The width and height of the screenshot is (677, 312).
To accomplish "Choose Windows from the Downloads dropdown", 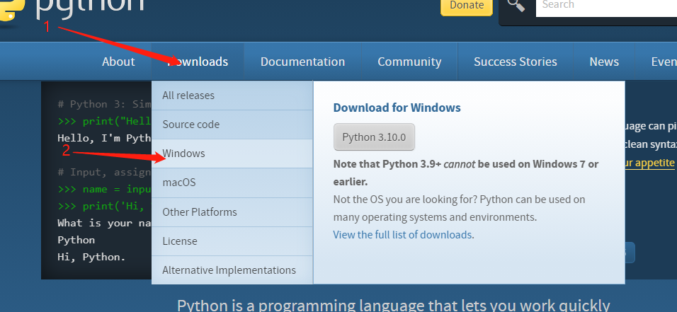I will (x=184, y=154).
